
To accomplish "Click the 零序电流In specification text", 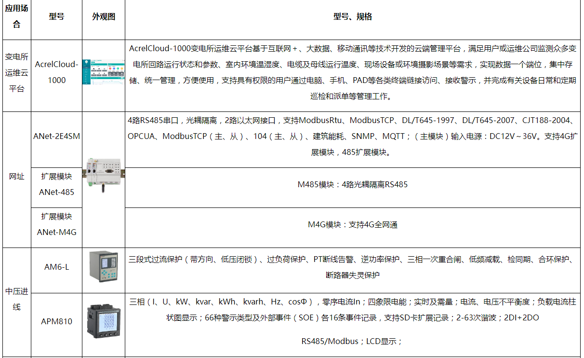I will point(353,310).
